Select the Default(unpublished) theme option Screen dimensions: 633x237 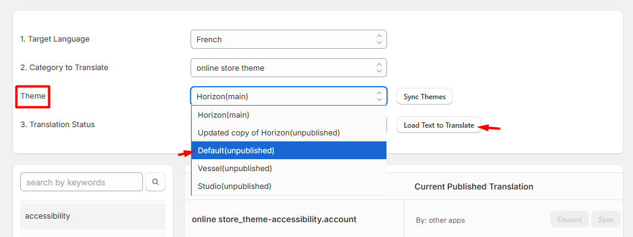pyautogui.click(x=289, y=150)
